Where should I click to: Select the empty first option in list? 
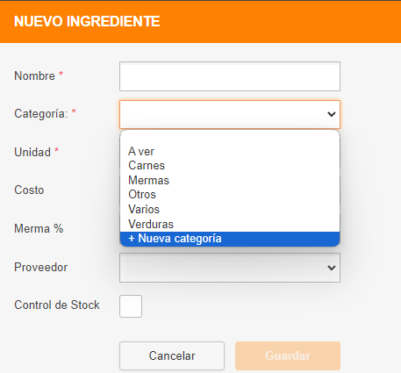[x=230, y=138]
